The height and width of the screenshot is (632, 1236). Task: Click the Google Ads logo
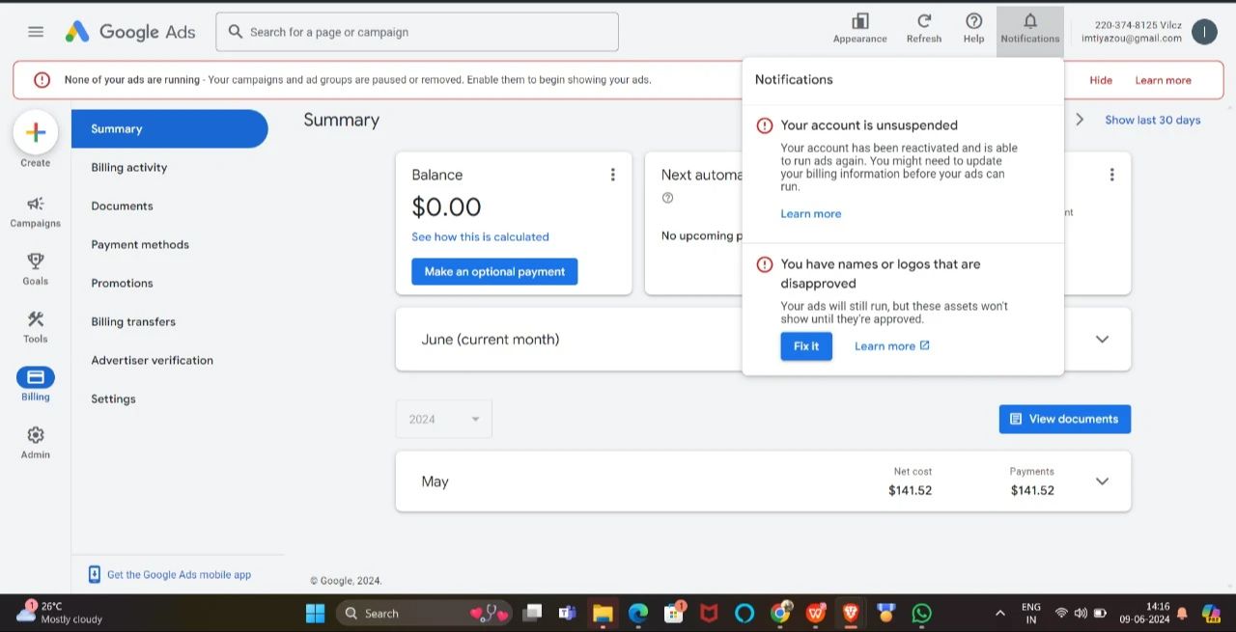click(x=130, y=32)
